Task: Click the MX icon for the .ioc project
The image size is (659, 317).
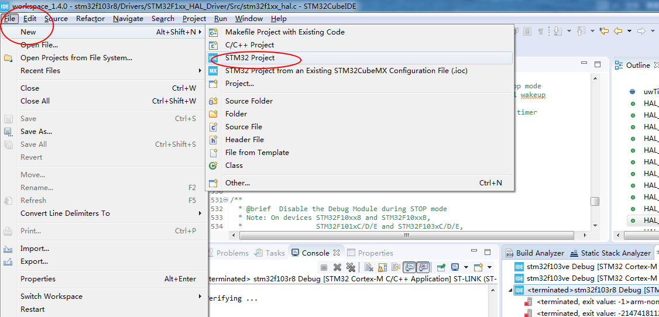Action: click(x=213, y=71)
